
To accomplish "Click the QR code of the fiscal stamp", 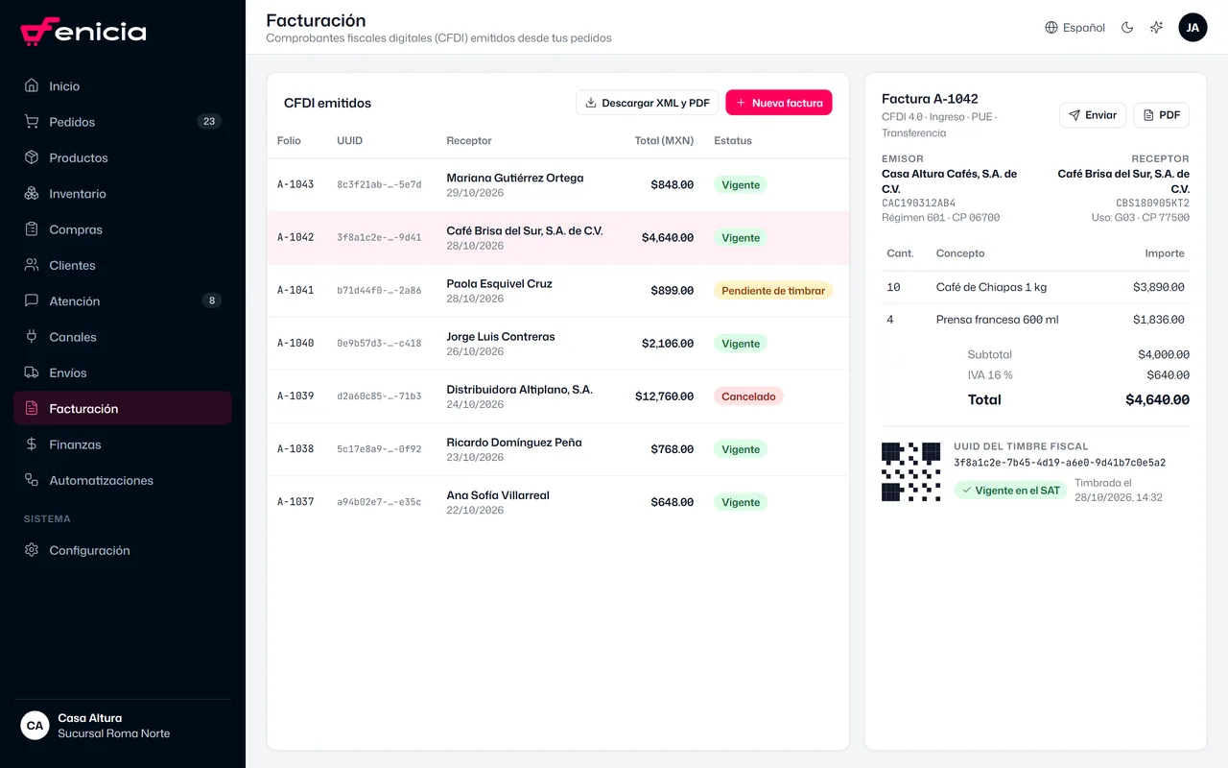I will pyautogui.click(x=910, y=471).
